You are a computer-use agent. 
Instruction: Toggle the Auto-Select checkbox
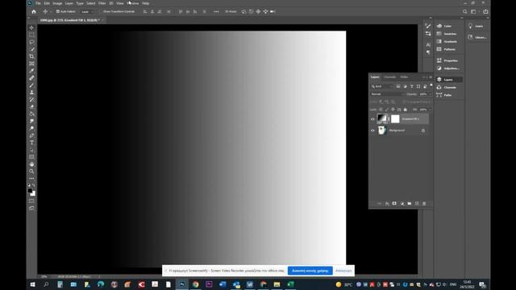point(58,11)
